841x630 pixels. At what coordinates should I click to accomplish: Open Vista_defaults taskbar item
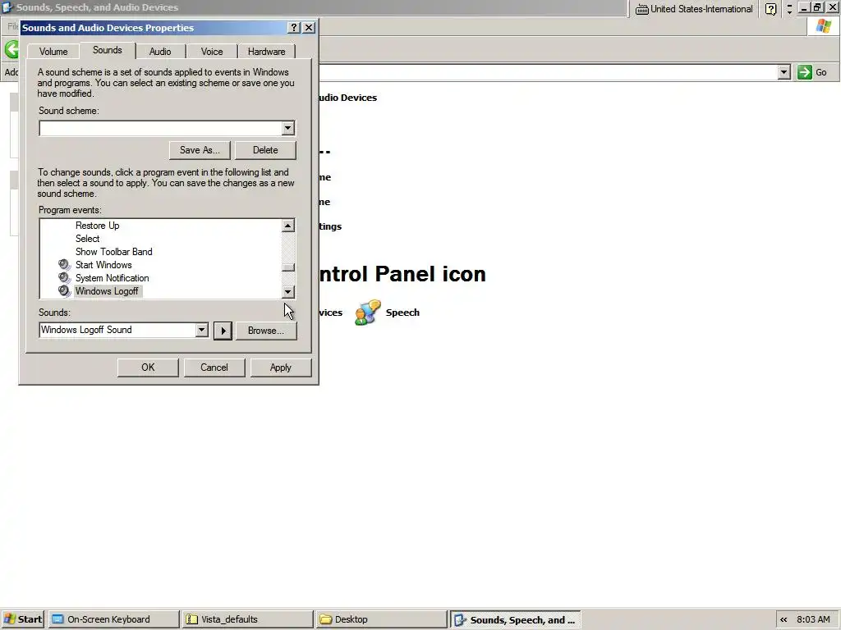247,619
